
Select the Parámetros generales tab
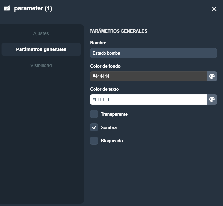[41, 49]
